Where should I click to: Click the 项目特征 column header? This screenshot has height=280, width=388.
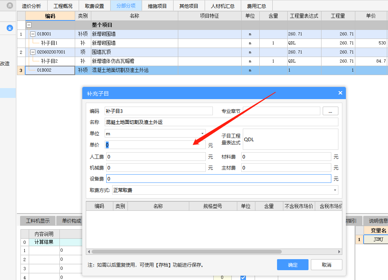pos(210,16)
